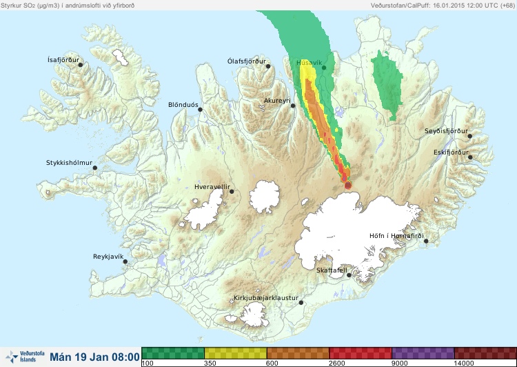The width and height of the screenshot is (517, 367).
Task: Select the Eskifjörður marker dot
Action: pyautogui.click(x=470, y=157)
